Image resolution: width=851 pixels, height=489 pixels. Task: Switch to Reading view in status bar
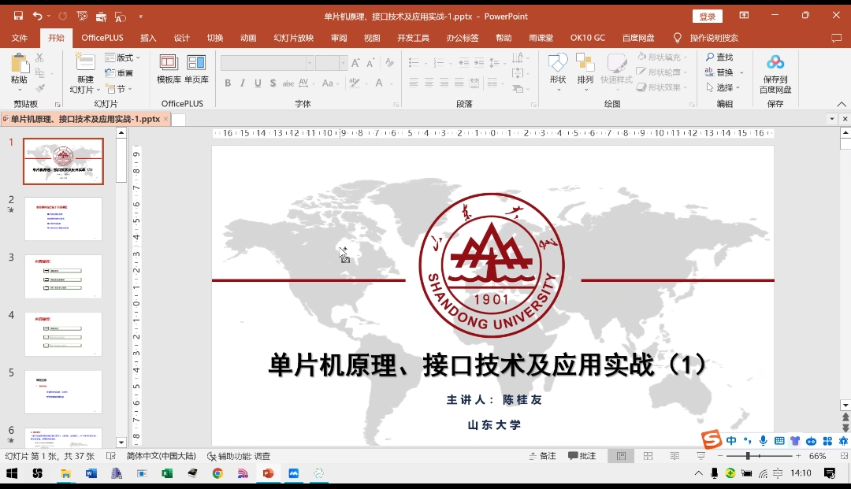click(674, 456)
